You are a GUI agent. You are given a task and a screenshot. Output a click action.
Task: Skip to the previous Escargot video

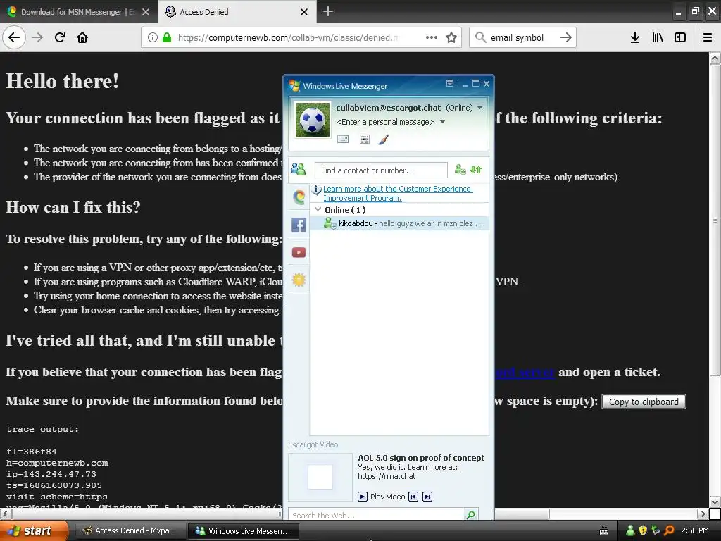point(413,497)
